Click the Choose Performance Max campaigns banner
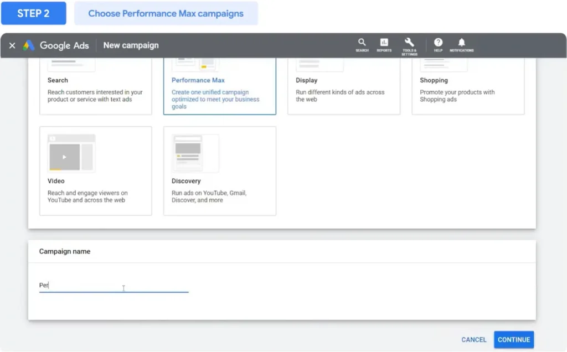 pos(166,13)
